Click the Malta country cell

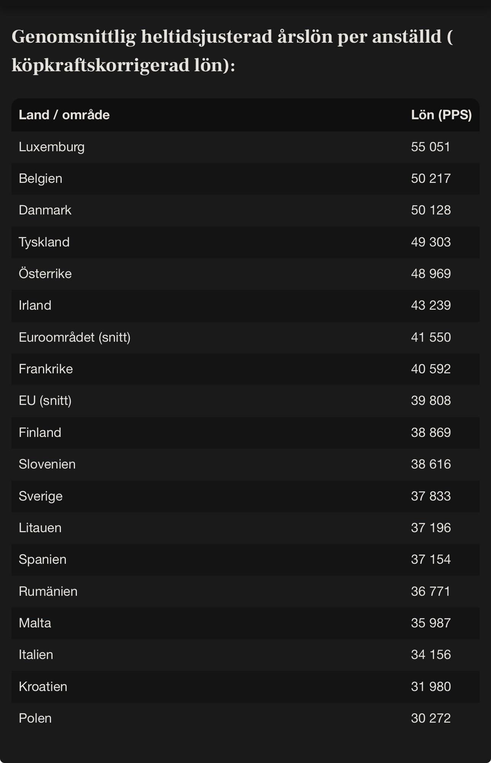pyautogui.click(x=35, y=623)
